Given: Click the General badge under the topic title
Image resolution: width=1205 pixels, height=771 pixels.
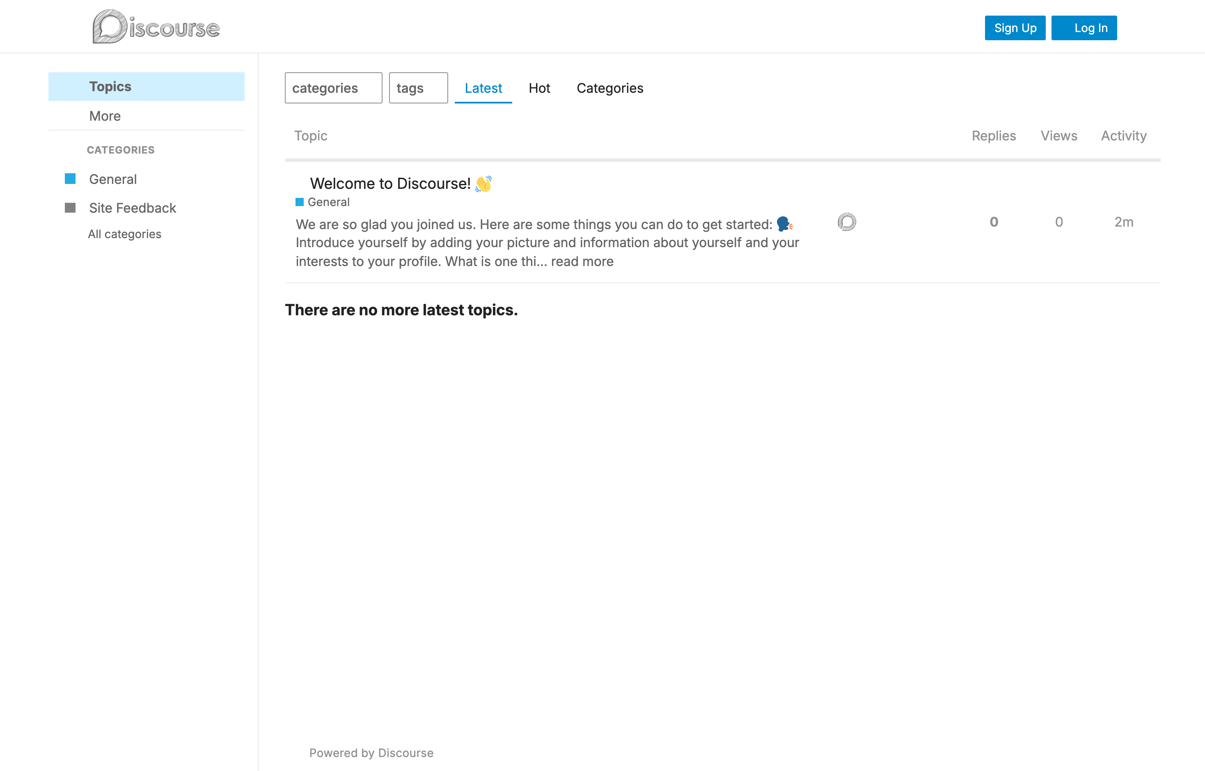Looking at the screenshot, I should pyautogui.click(x=323, y=202).
